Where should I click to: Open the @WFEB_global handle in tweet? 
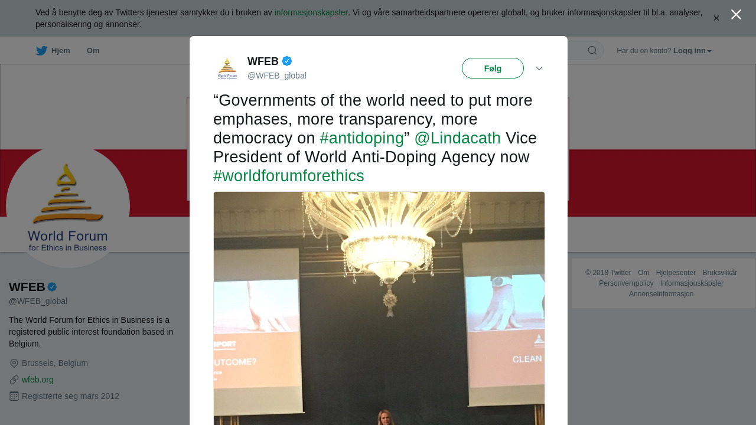277,76
